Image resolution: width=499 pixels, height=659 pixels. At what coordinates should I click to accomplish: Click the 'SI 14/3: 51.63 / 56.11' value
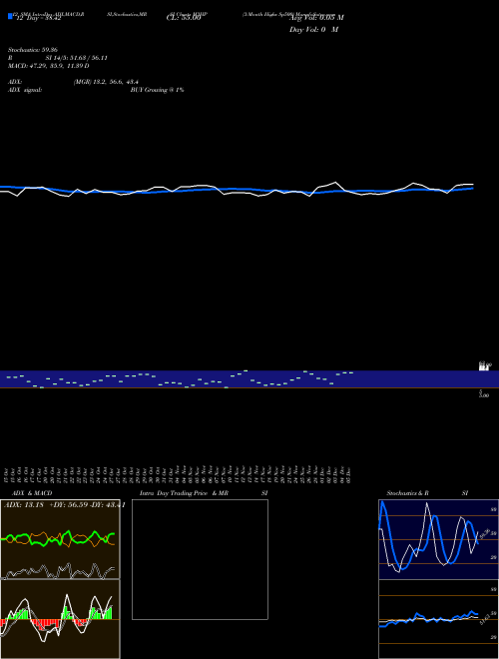77,58
